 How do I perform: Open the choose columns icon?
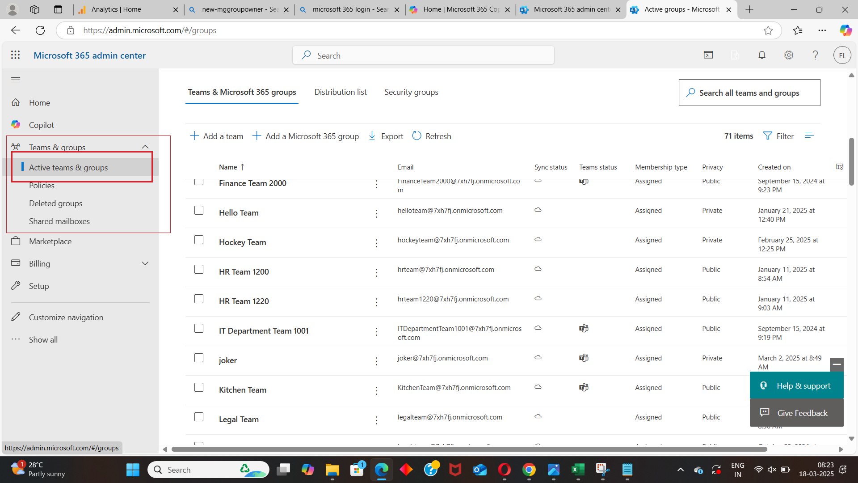pos(840,167)
